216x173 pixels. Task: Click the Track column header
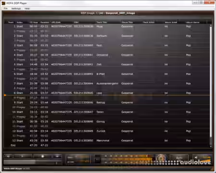tap(11, 22)
